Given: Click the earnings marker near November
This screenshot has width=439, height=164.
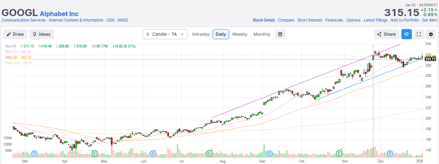Looking at the screenshot, I should tap(339, 153).
